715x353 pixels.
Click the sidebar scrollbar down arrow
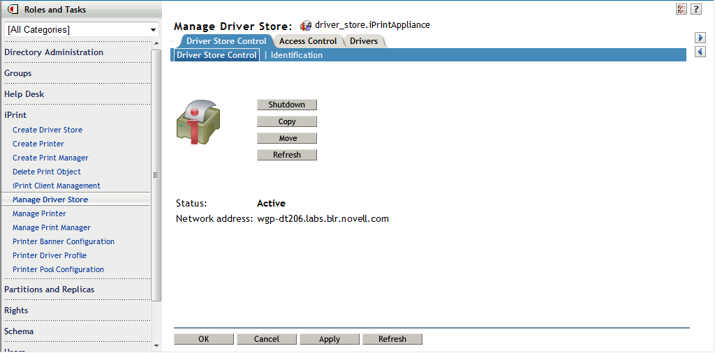156,346
